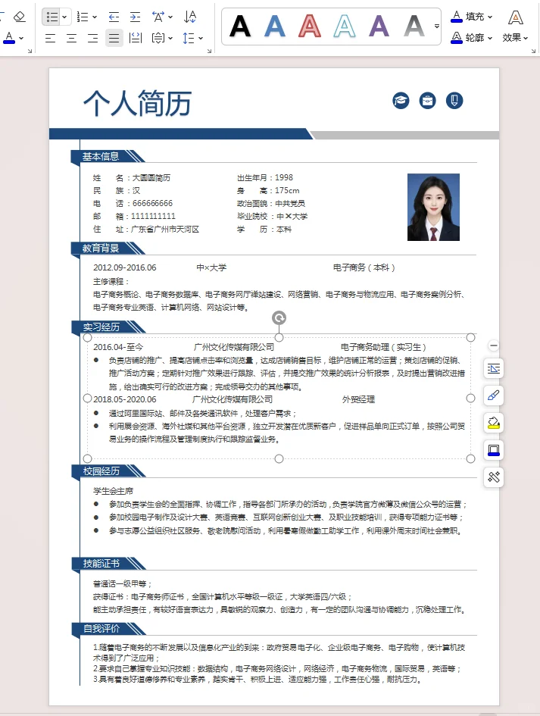Expand the WordArt styles gallery

pyautogui.click(x=436, y=26)
